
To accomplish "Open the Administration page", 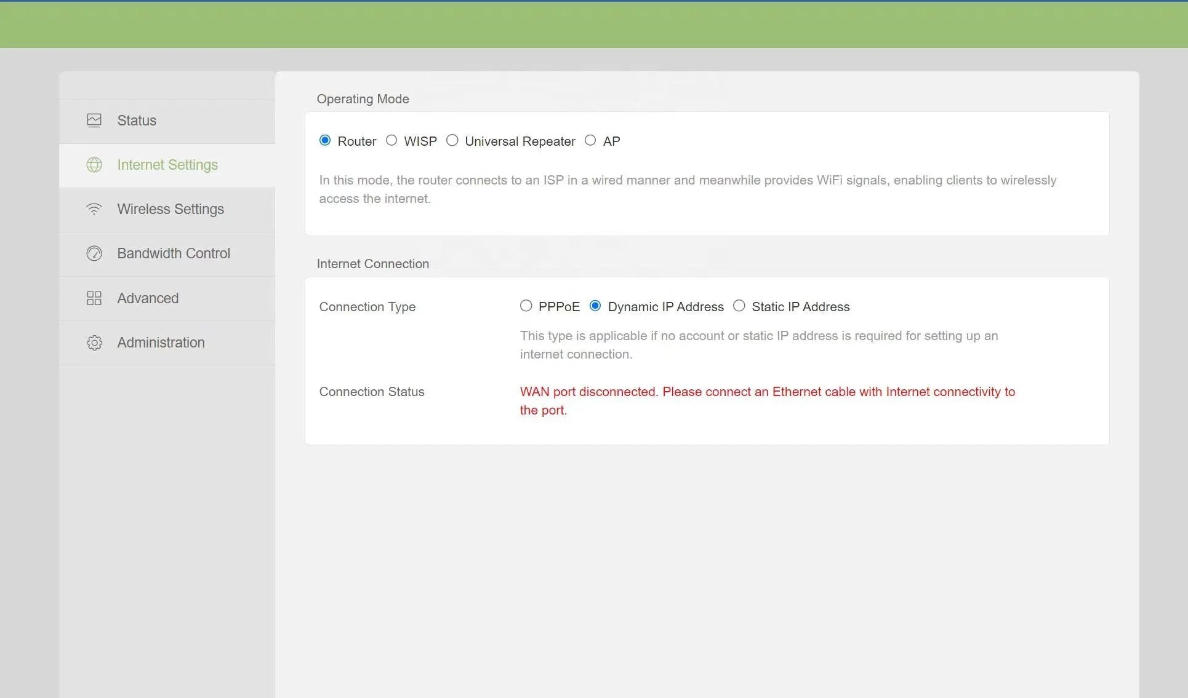I will (x=167, y=343).
